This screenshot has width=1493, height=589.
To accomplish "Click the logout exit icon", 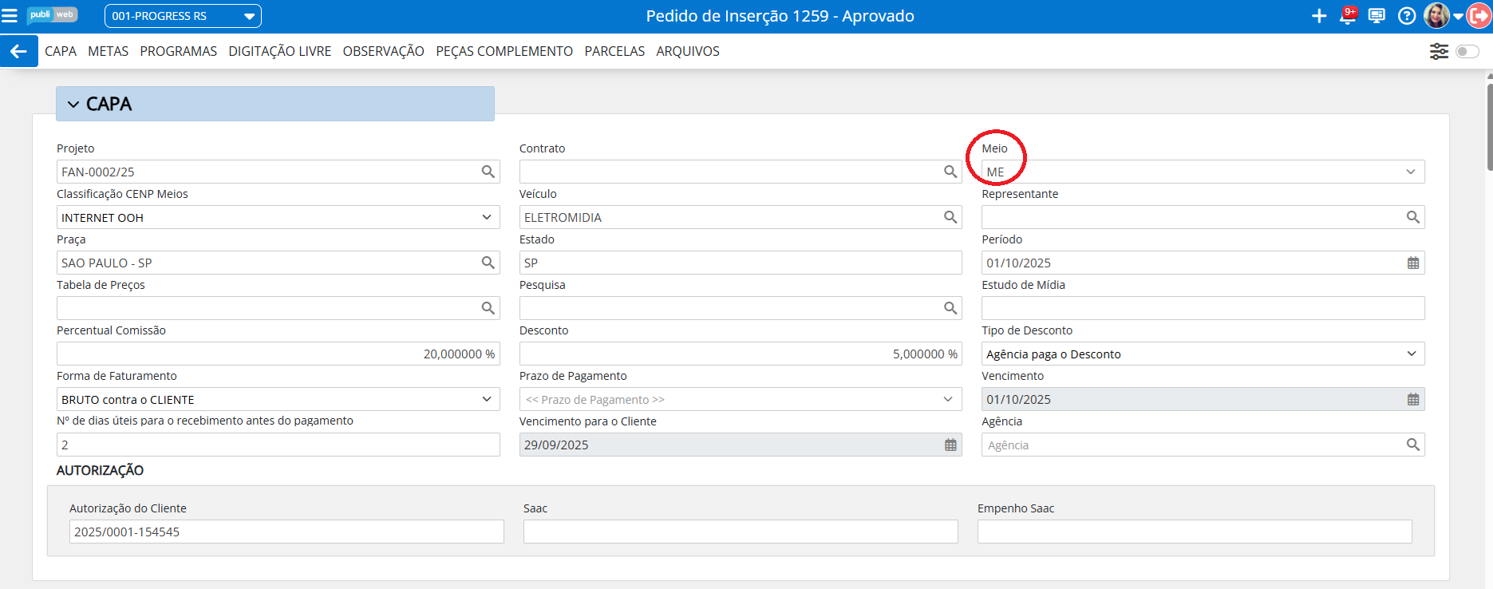I will point(1479,16).
